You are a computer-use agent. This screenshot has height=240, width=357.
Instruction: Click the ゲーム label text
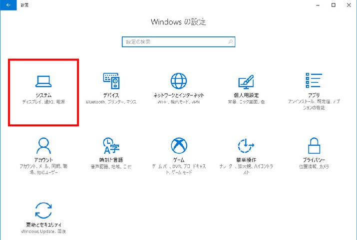click(179, 160)
